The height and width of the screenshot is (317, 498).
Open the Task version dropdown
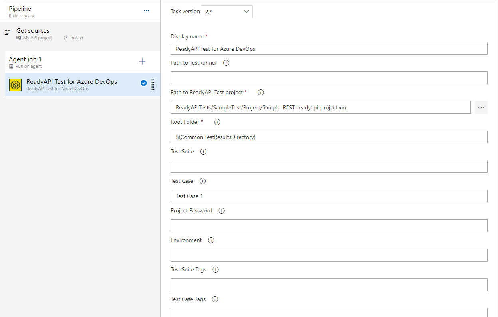(x=227, y=12)
